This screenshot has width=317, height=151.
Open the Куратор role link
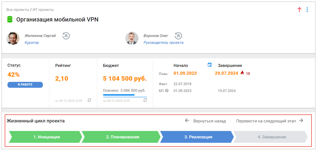point(32,43)
